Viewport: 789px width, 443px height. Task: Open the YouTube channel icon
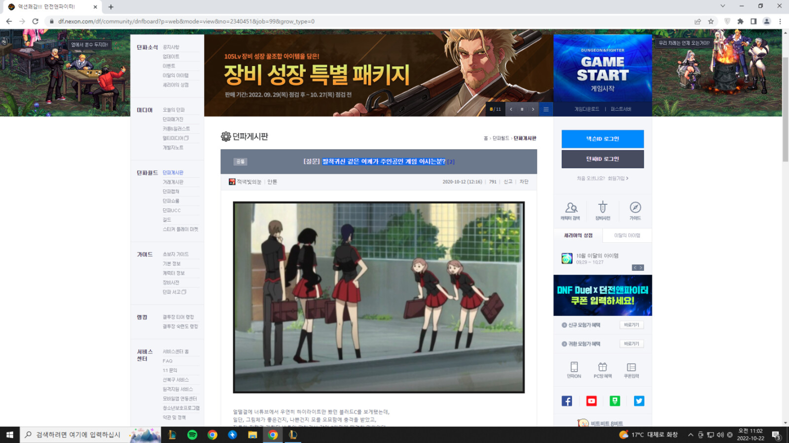[x=591, y=401]
